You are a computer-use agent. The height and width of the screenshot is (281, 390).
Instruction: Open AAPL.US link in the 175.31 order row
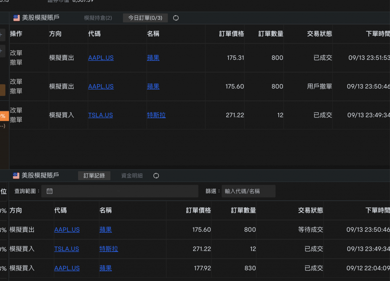pos(101,58)
